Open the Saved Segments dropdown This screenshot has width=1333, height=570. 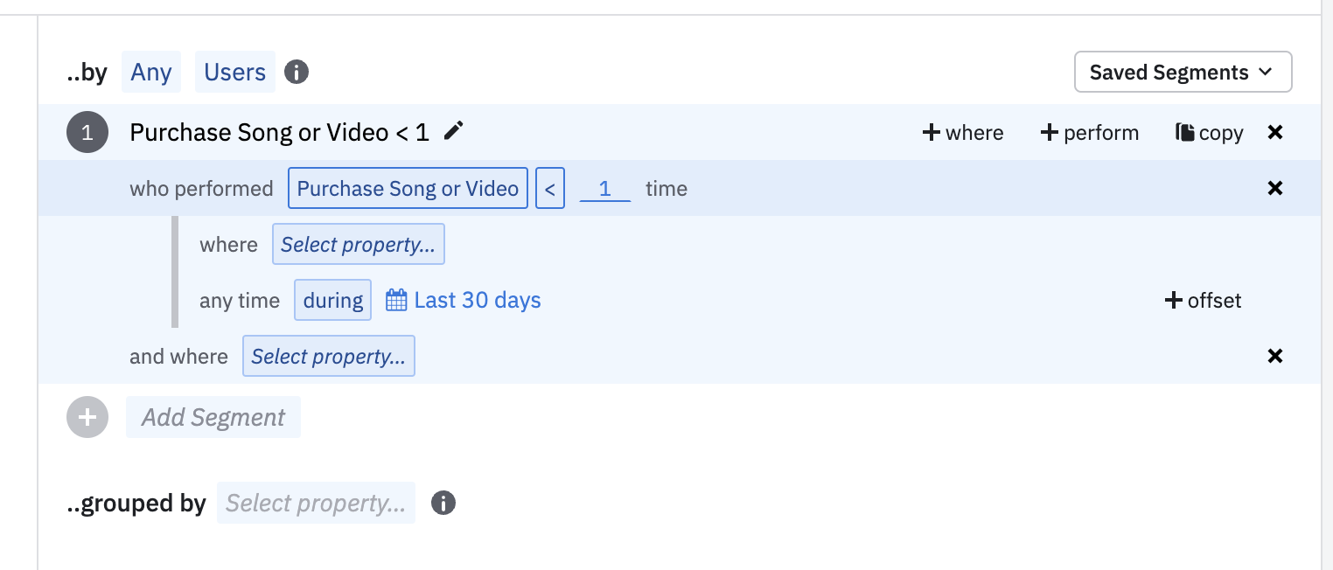pyautogui.click(x=1183, y=73)
